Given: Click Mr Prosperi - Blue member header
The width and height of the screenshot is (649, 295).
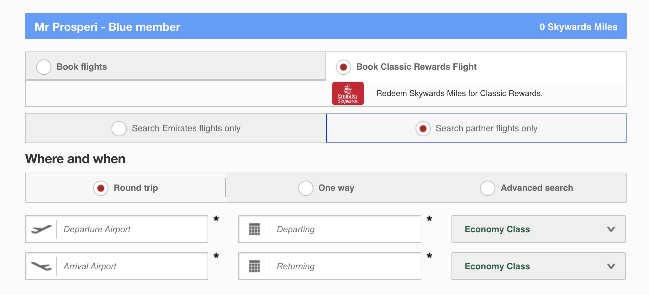Looking at the screenshot, I should [x=107, y=27].
